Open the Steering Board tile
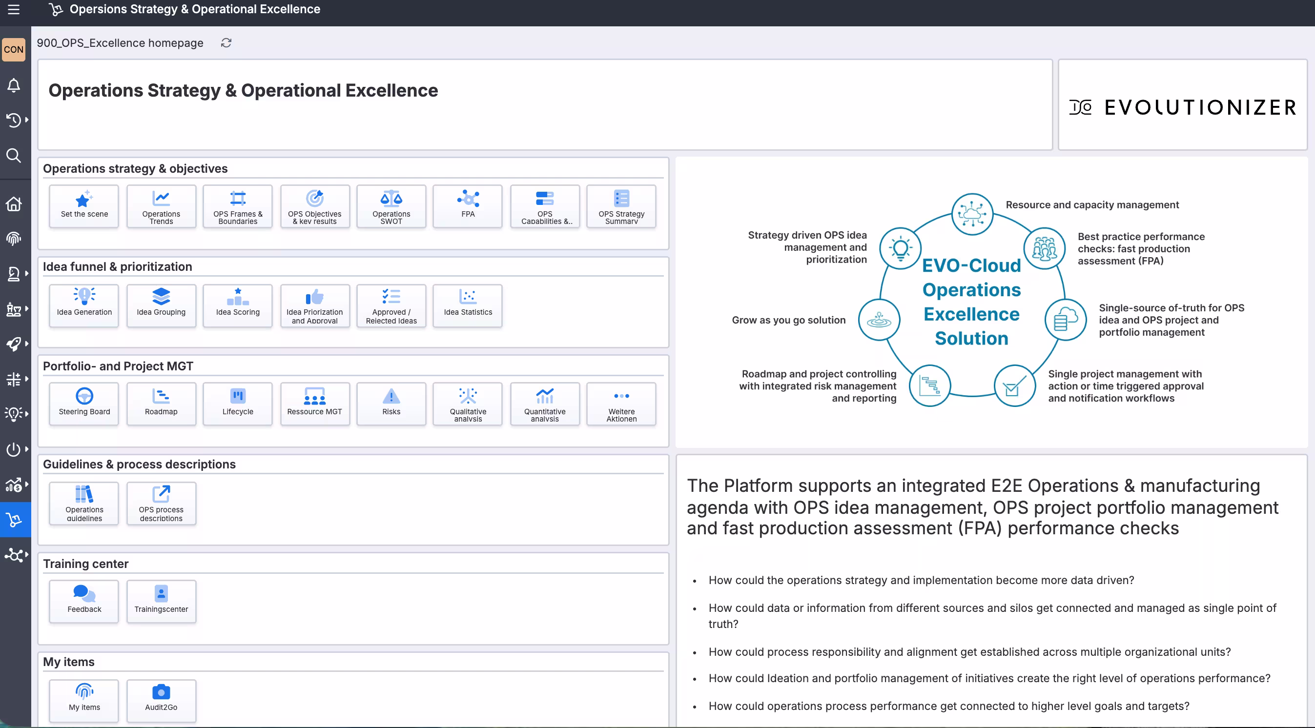 click(x=84, y=404)
